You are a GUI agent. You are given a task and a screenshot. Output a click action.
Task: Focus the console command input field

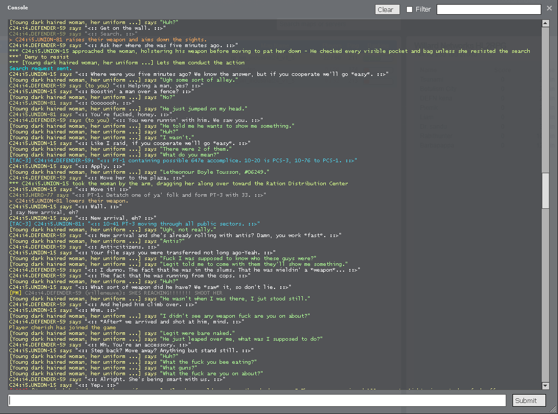pos(257,400)
